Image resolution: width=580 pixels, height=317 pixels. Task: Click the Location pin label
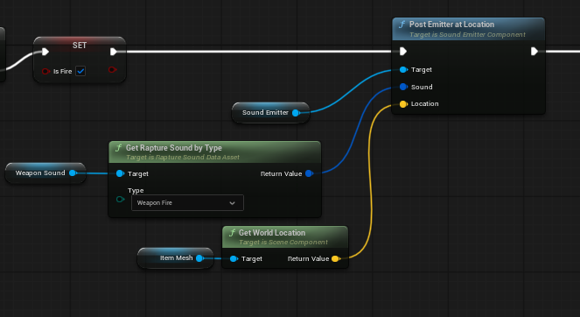click(x=424, y=104)
